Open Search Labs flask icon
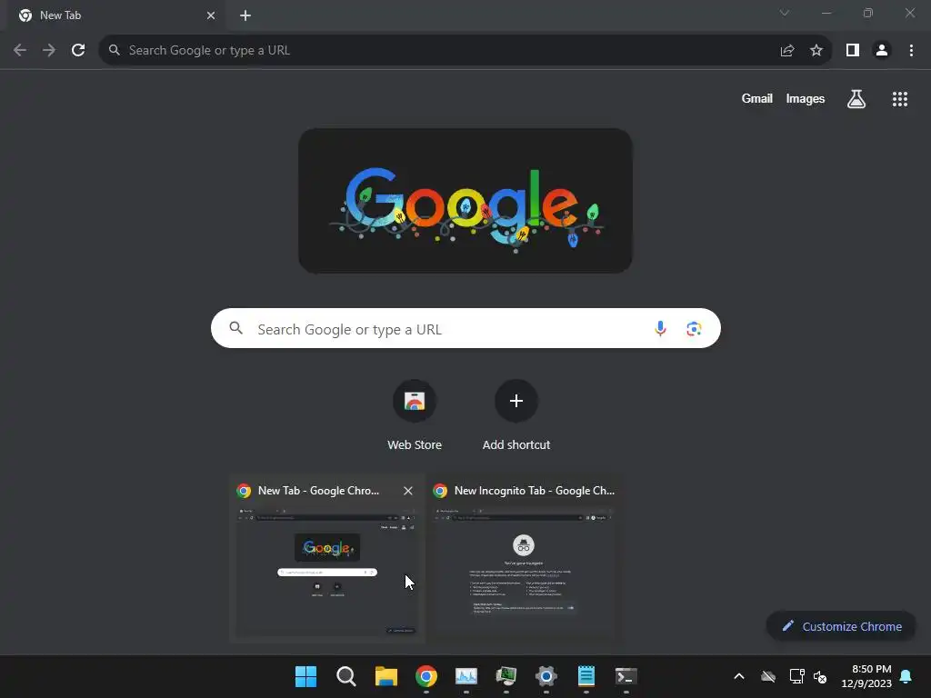Image resolution: width=931 pixels, height=698 pixels. click(856, 98)
